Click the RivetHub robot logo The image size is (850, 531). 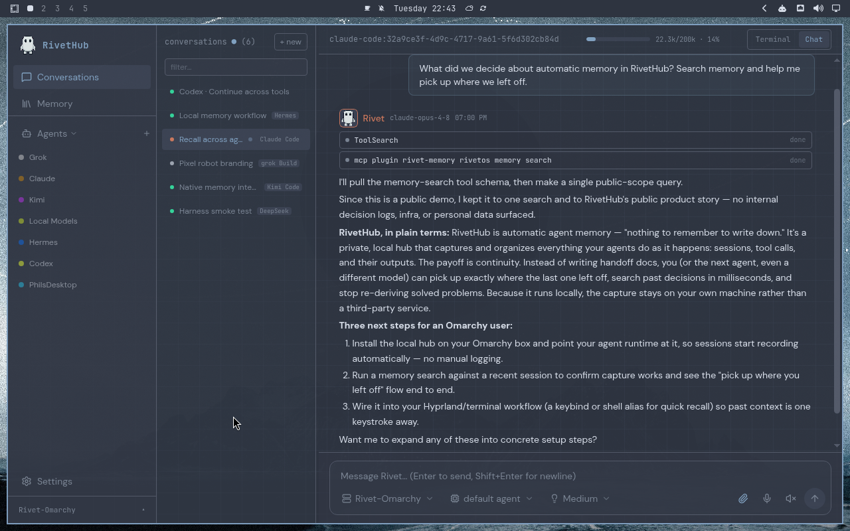tap(27, 44)
